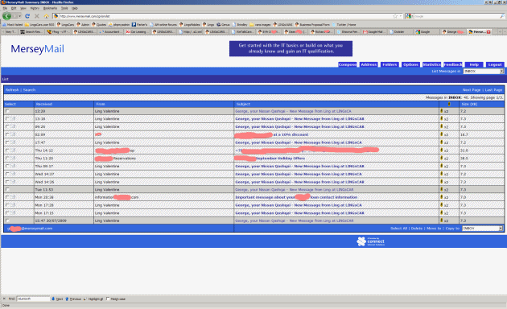Select checkbox of Tue 11:53 message

(x=7, y=190)
